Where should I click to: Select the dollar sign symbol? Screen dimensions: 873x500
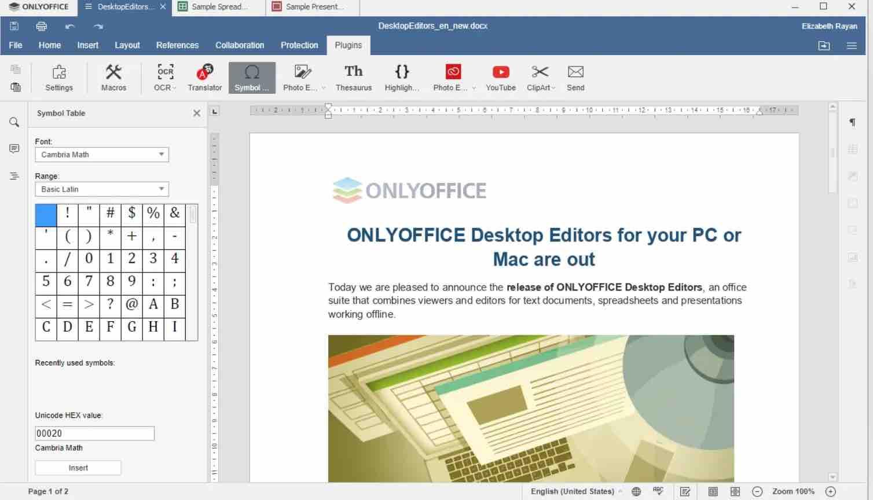click(x=132, y=214)
